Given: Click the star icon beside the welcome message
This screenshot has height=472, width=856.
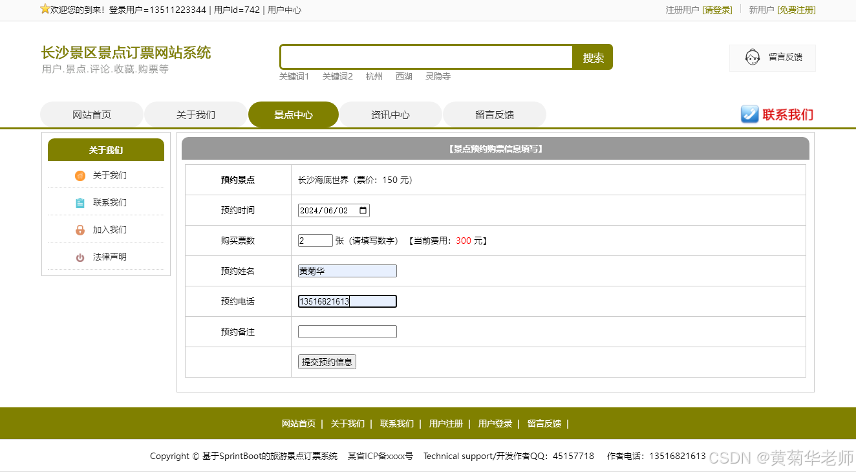Looking at the screenshot, I should point(45,9).
